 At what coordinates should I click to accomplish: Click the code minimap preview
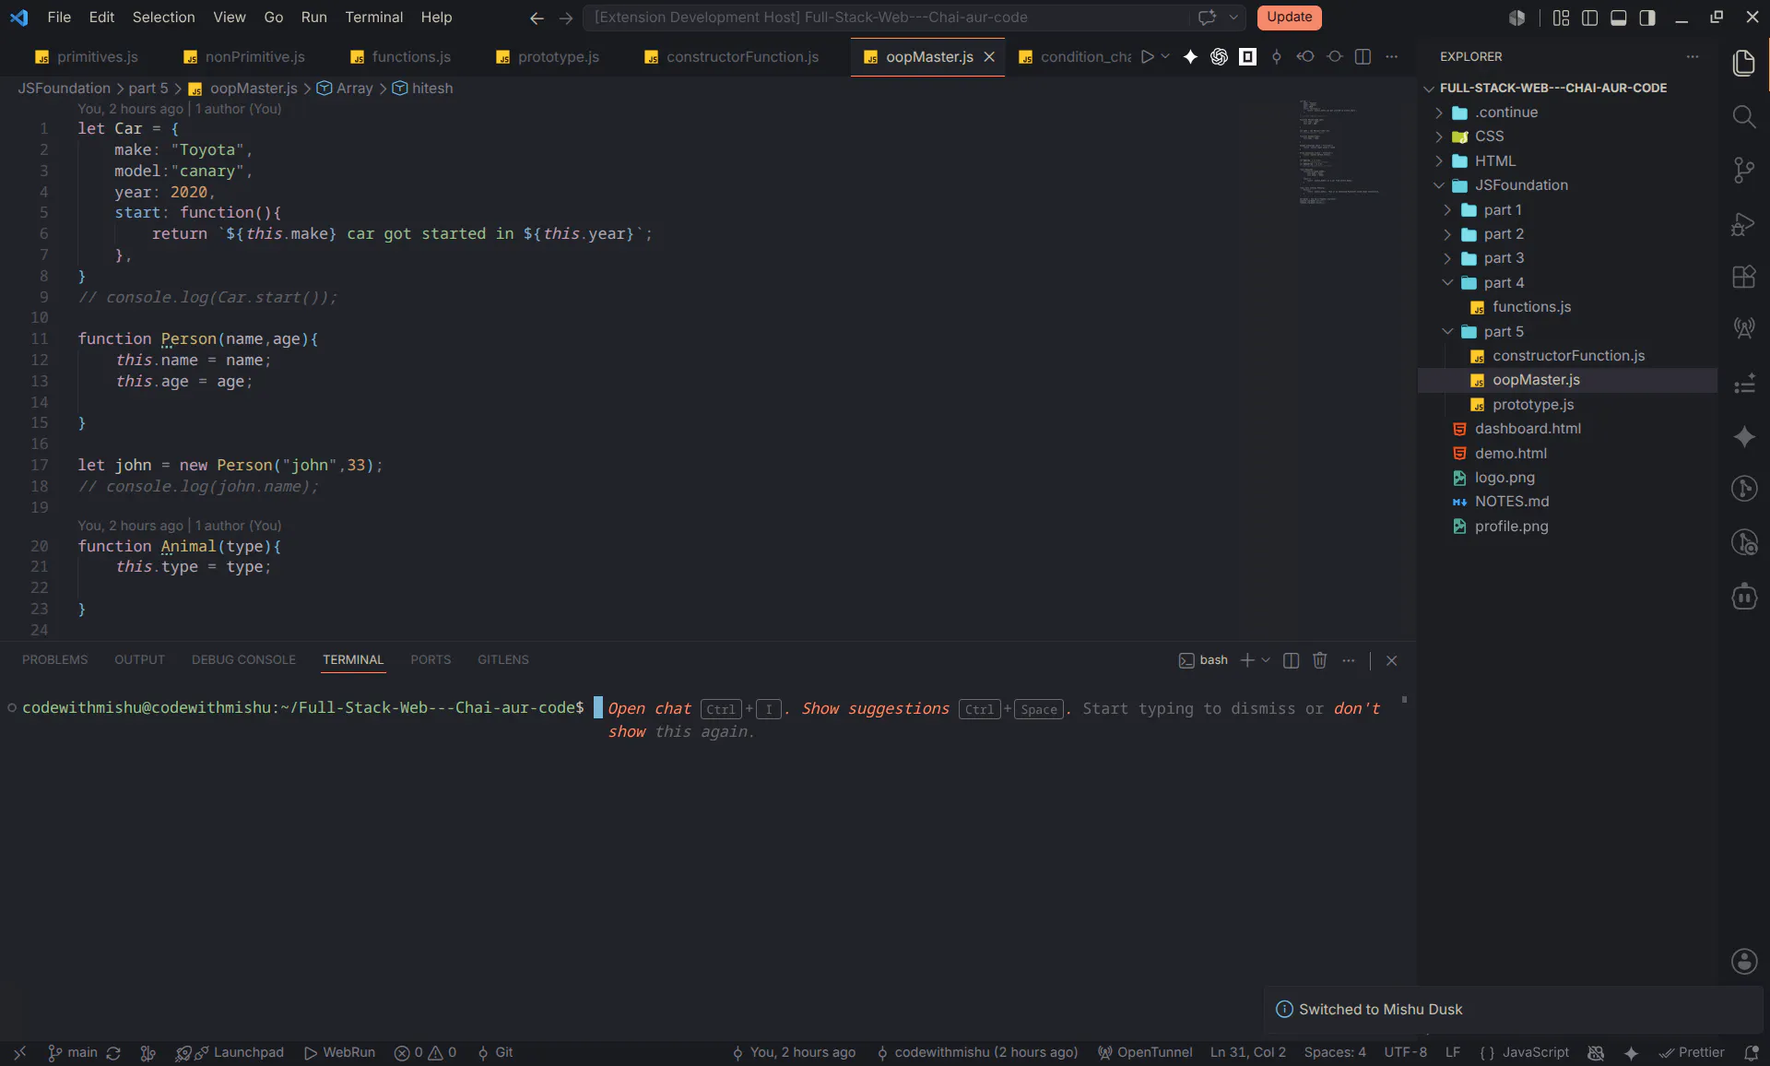click(1339, 152)
